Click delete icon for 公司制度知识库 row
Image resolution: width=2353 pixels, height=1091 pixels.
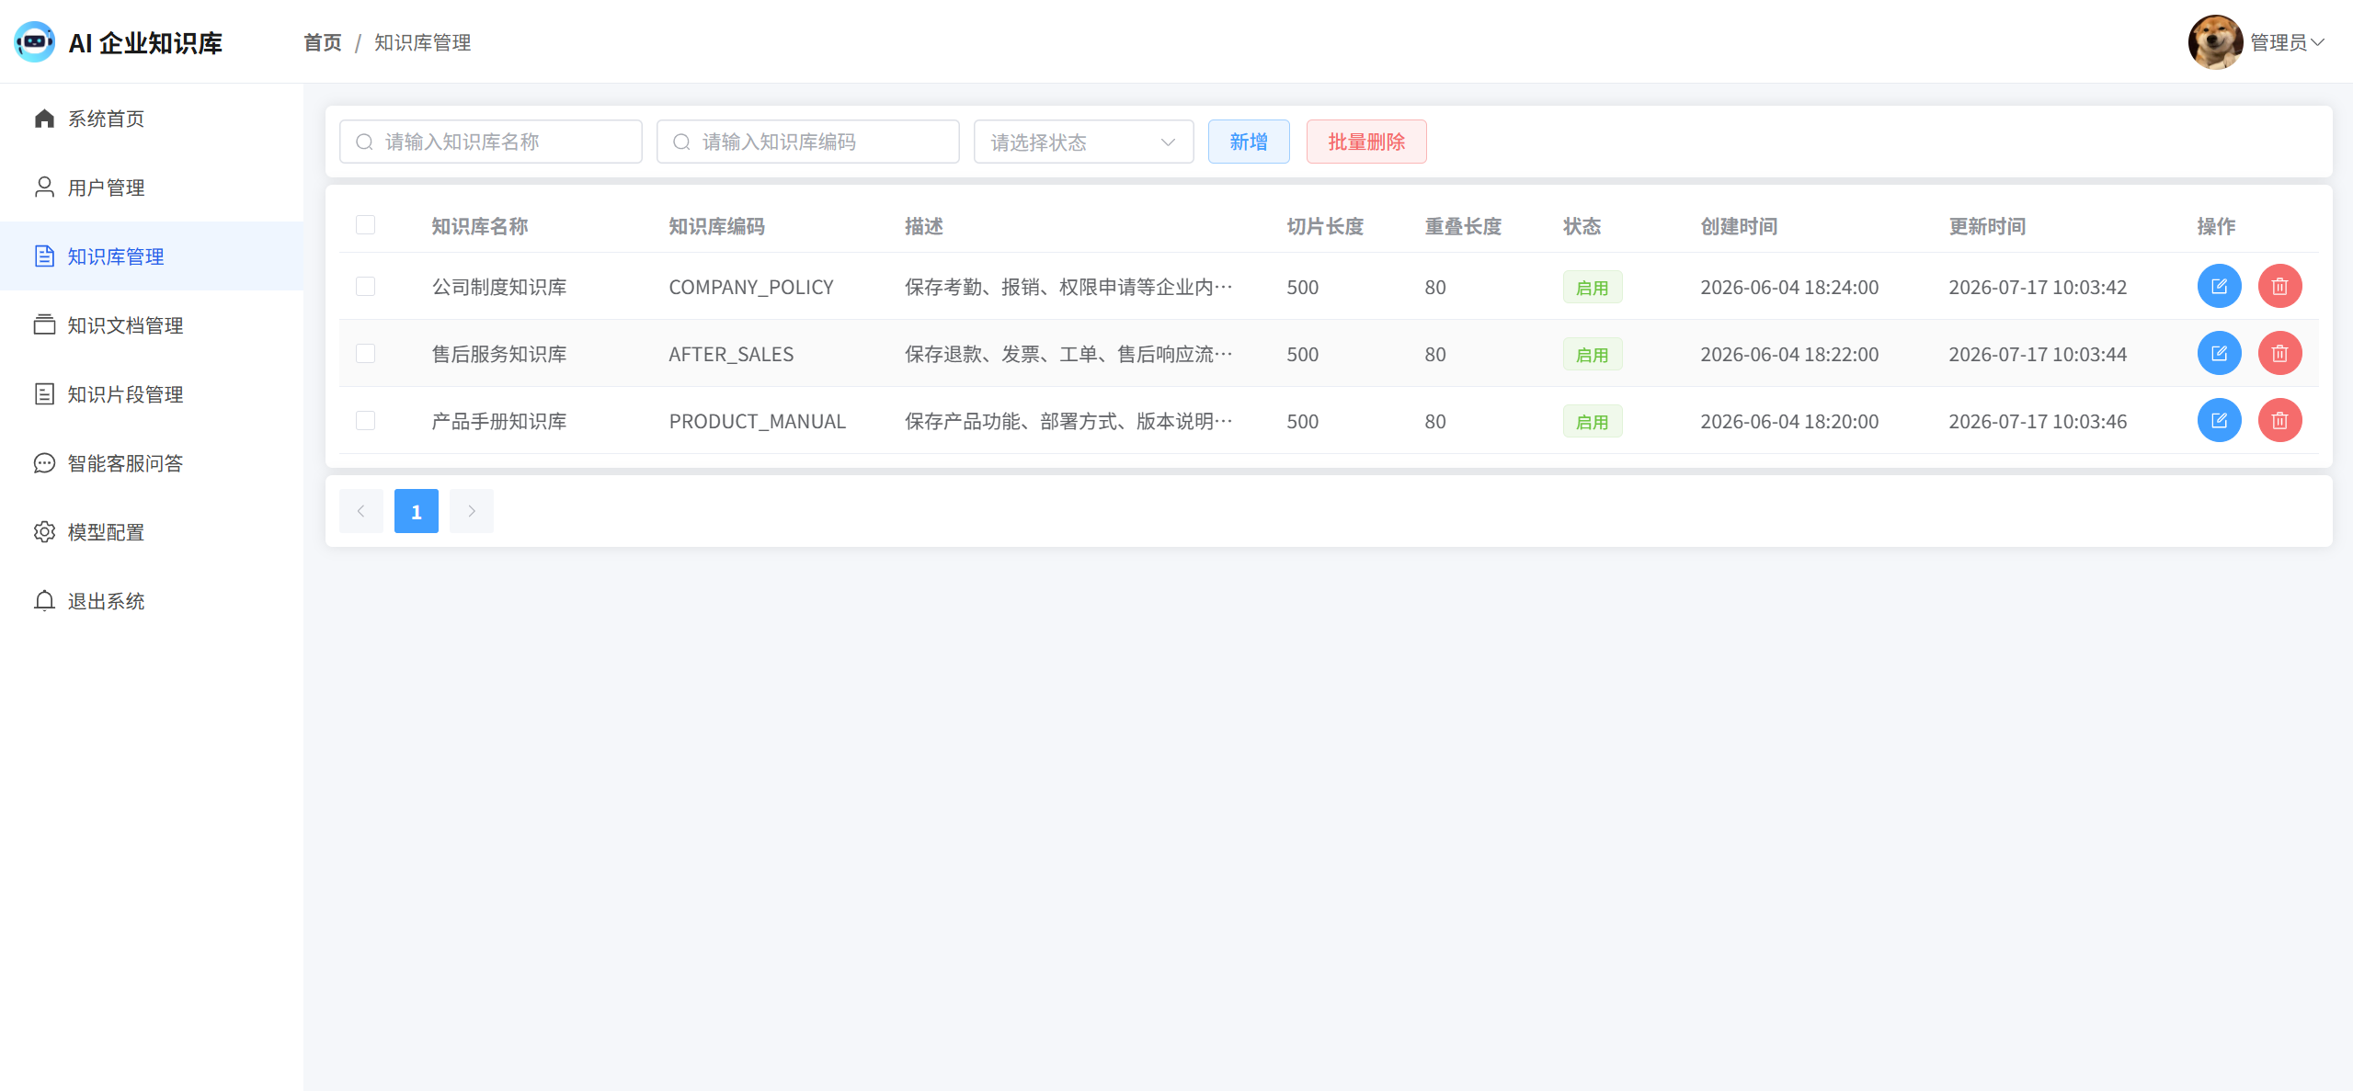click(2279, 286)
